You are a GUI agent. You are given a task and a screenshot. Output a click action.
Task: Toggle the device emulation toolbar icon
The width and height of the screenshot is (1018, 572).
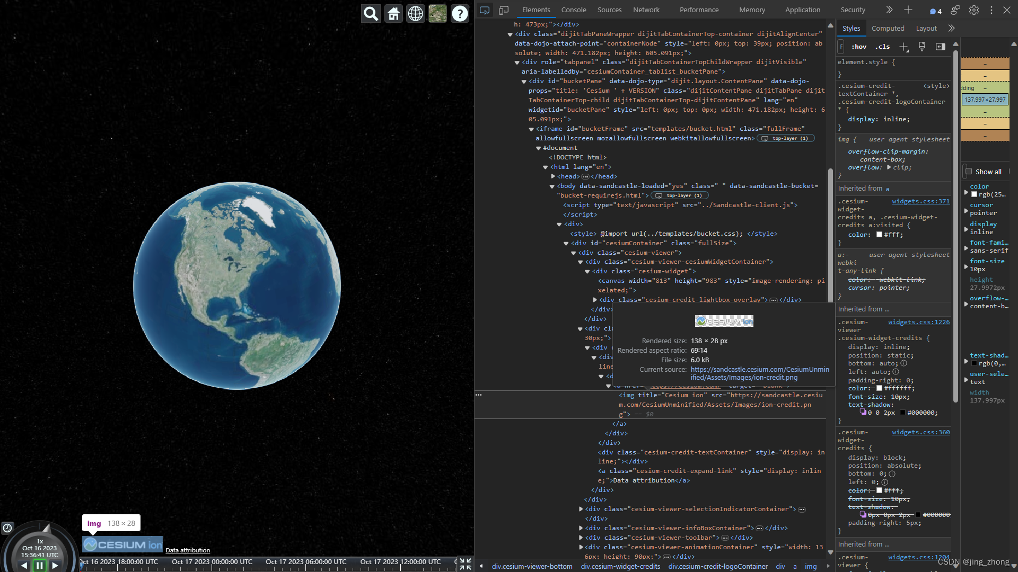(504, 10)
